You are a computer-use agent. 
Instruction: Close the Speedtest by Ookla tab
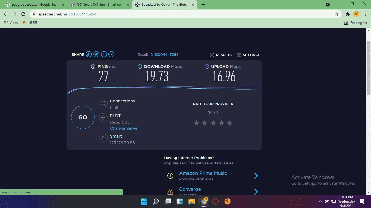tap(193, 5)
